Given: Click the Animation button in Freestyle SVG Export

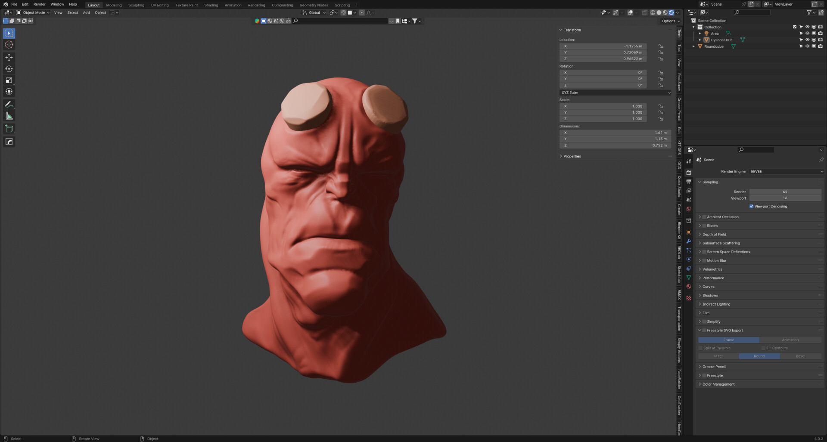Looking at the screenshot, I should [790, 340].
